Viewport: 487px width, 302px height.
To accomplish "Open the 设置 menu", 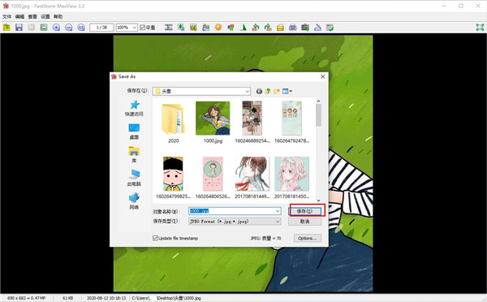I will coord(45,16).
